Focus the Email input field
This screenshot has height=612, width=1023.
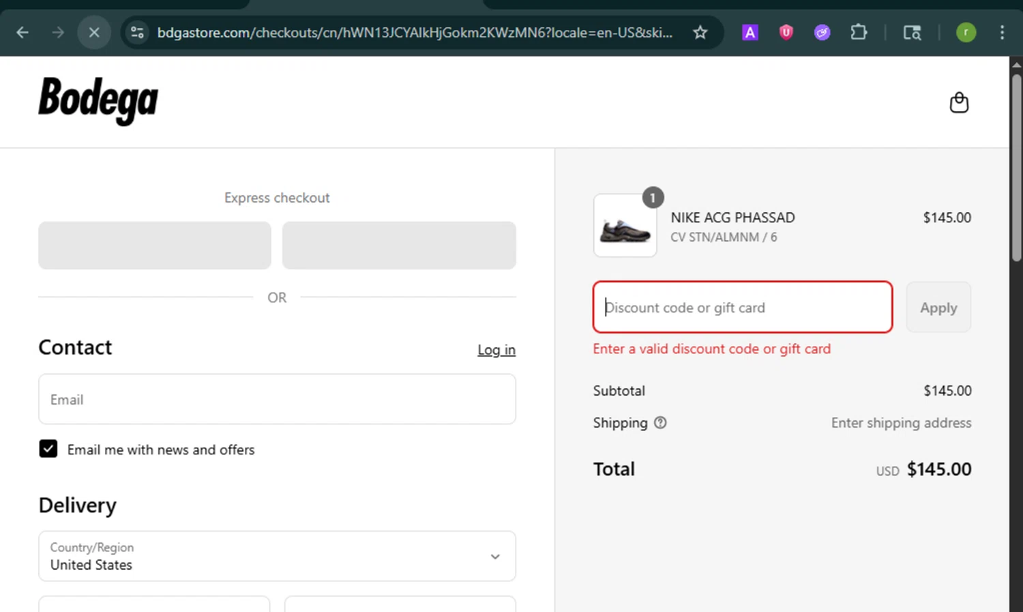[277, 399]
